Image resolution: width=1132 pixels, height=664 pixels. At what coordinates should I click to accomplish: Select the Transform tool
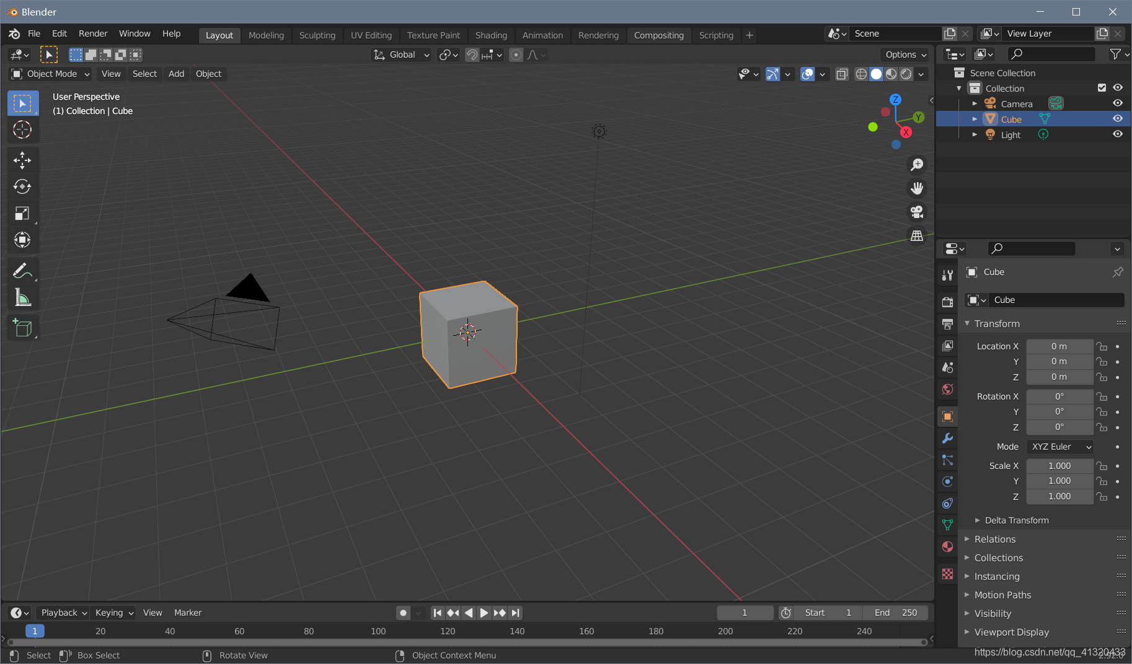click(22, 240)
